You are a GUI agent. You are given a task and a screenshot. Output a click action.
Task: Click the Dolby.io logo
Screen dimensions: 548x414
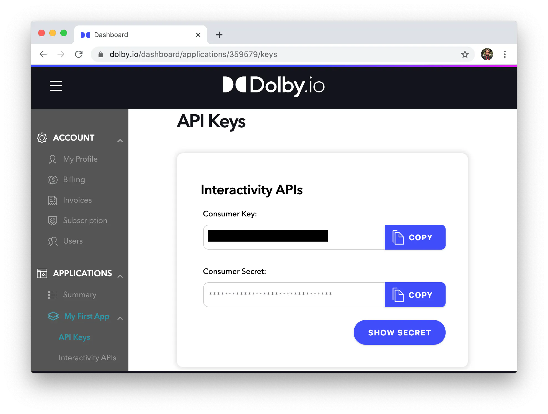274,86
